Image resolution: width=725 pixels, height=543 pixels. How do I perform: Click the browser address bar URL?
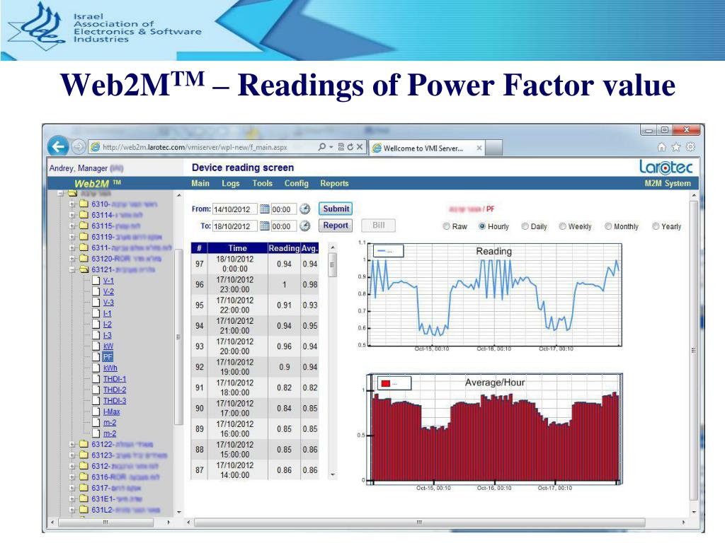(x=195, y=147)
